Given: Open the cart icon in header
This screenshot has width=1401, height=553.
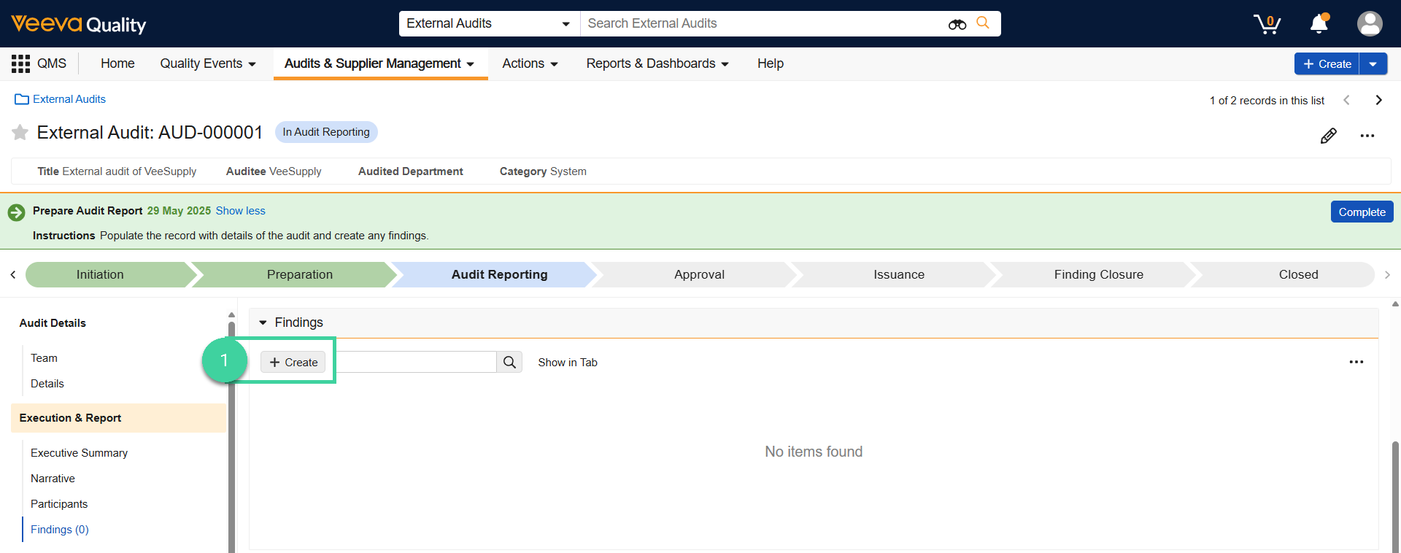Looking at the screenshot, I should pos(1267,24).
